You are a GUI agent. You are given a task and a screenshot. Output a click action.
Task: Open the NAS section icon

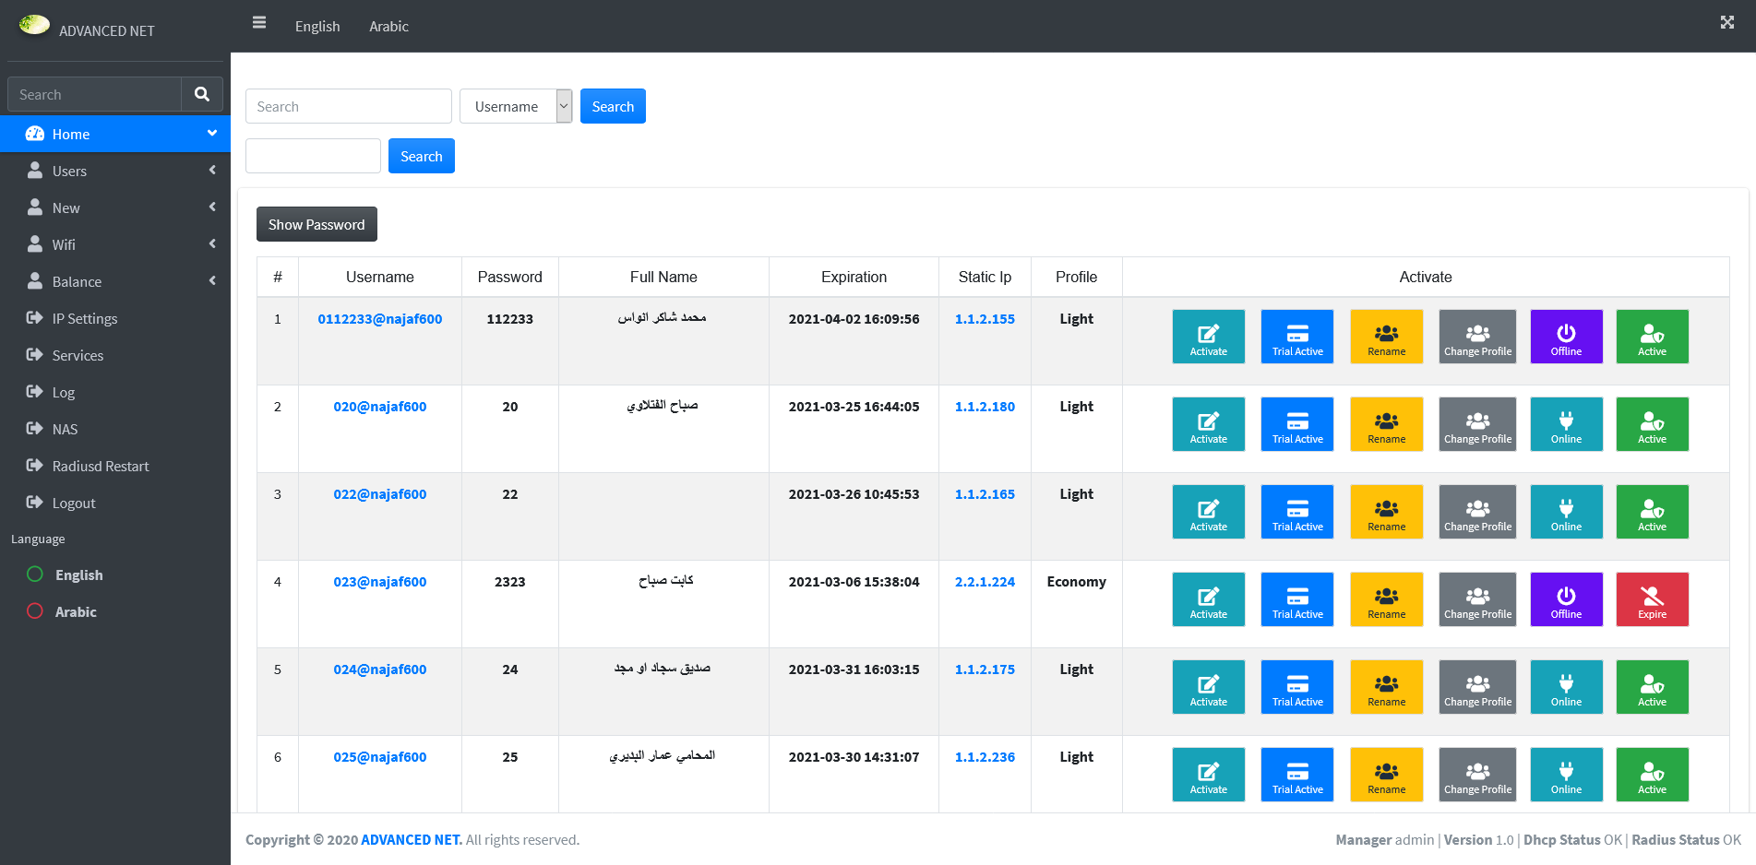pyautogui.click(x=35, y=429)
